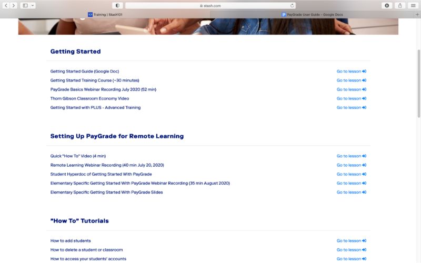Go to lesson for How to add students

[x=351, y=241]
